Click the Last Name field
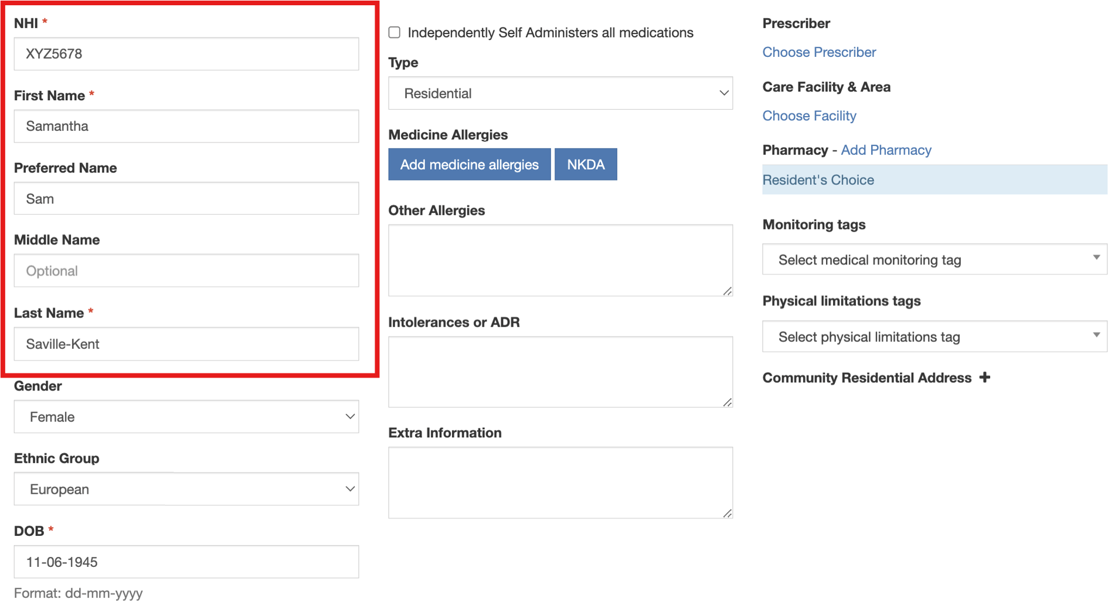The image size is (1108, 605). pyautogui.click(x=186, y=344)
